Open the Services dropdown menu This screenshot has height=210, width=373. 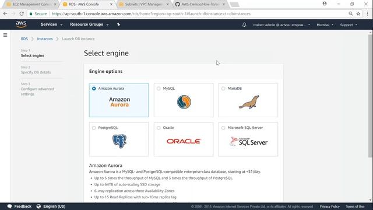click(51, 24)
